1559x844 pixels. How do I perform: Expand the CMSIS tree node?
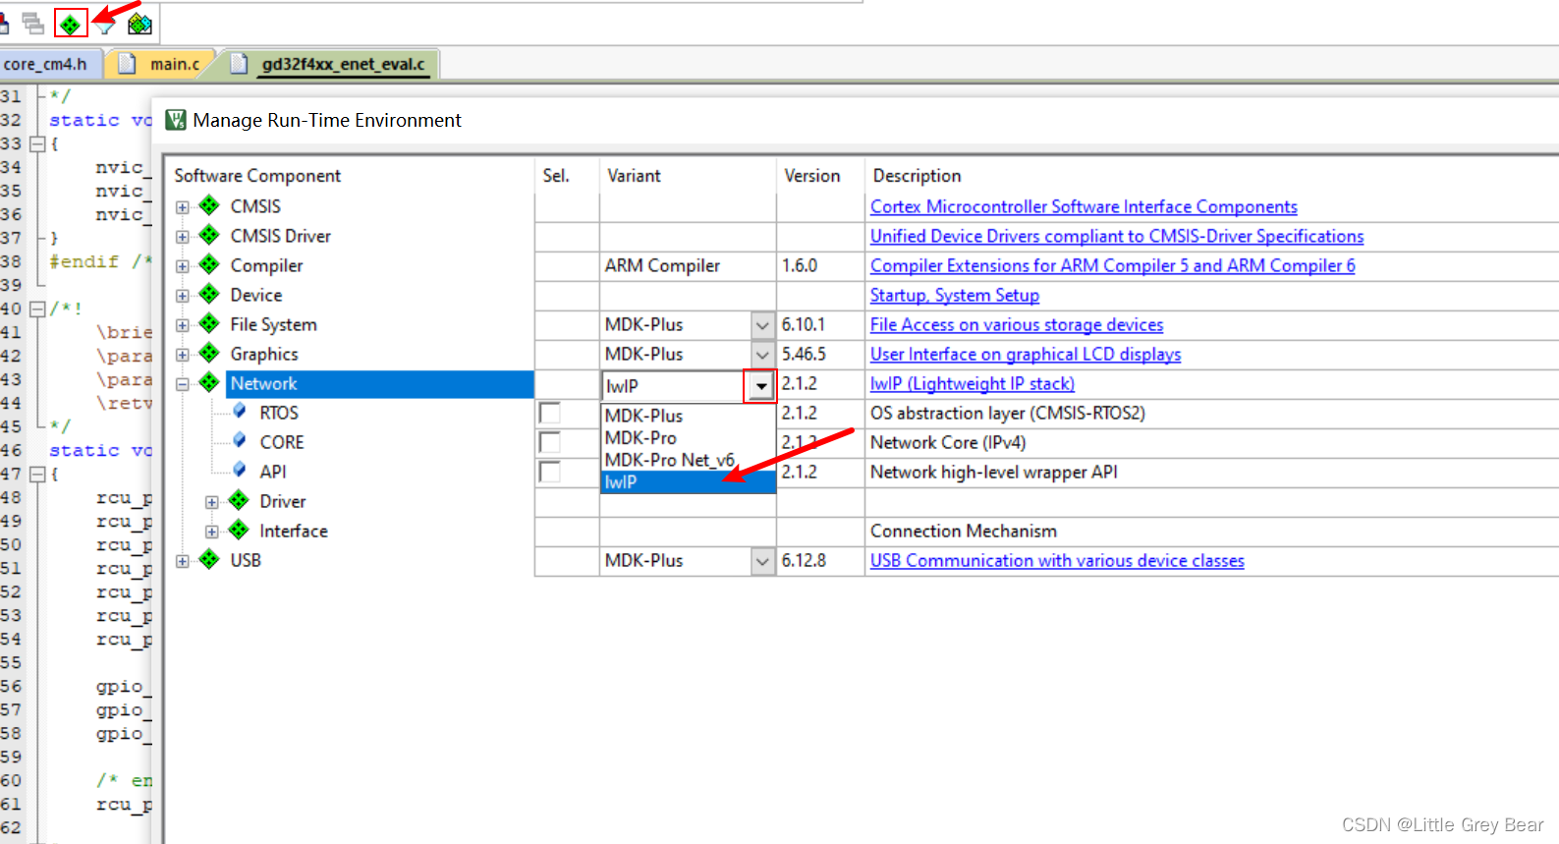pyautogui.click(x=183, y=207)
